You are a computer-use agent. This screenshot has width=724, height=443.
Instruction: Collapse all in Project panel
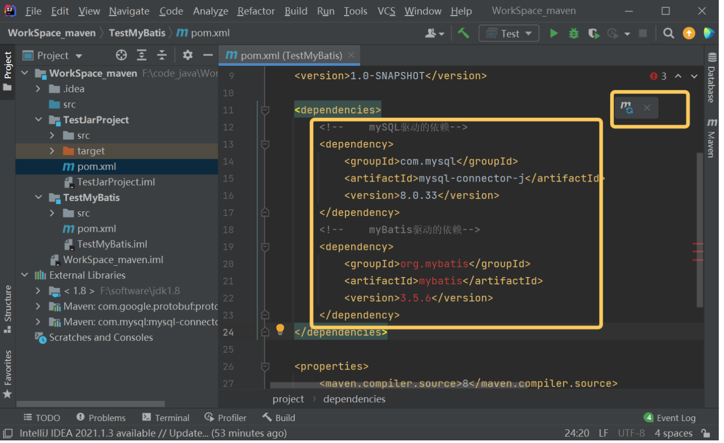tap(162, 55)
